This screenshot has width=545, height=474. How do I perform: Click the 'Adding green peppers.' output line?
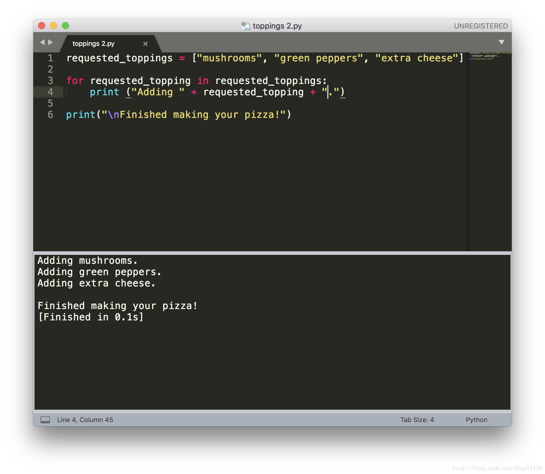(99, 272)
